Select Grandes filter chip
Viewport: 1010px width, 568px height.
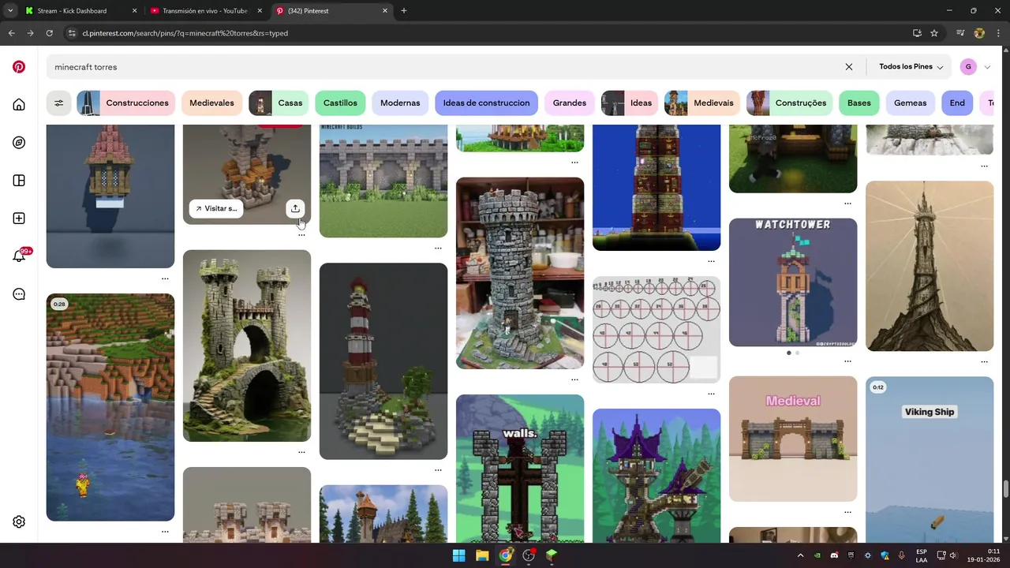coord(570,103)
